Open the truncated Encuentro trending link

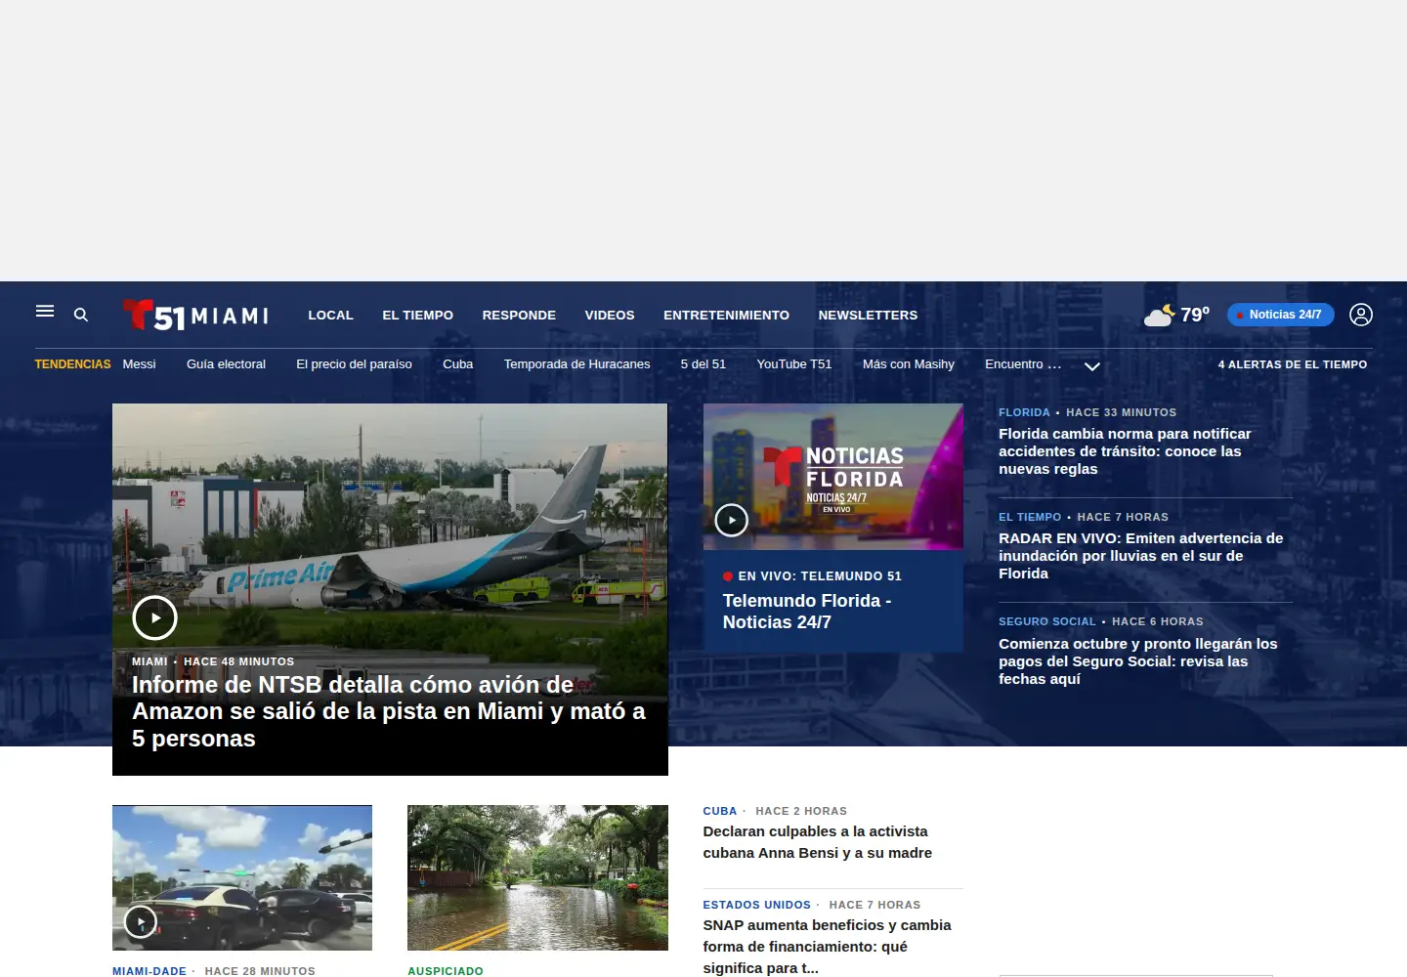point(1022,364)
